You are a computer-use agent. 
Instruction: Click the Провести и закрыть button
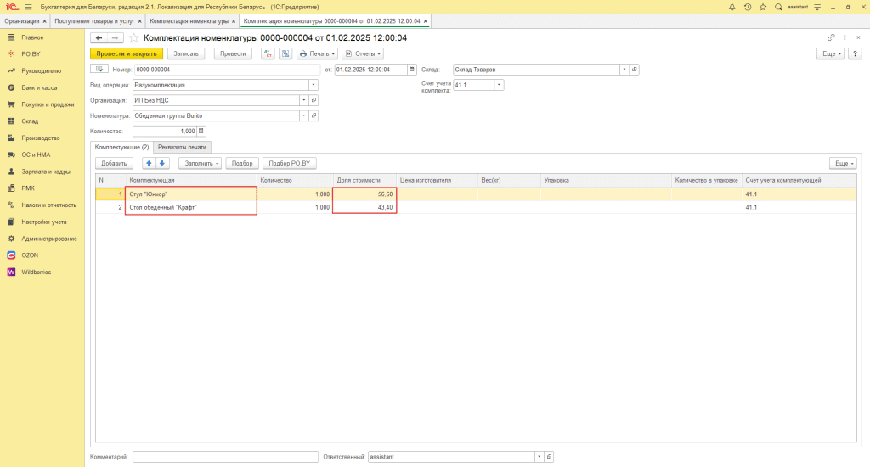[x=126, y=53]
